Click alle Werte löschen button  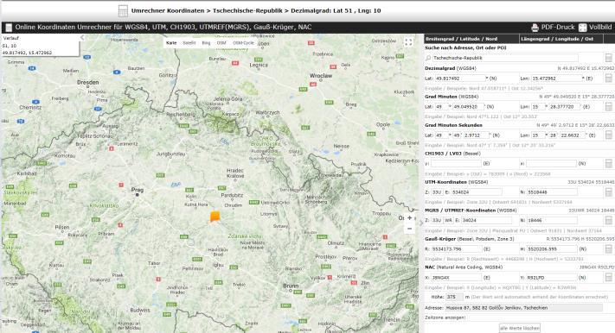[519, 328]
